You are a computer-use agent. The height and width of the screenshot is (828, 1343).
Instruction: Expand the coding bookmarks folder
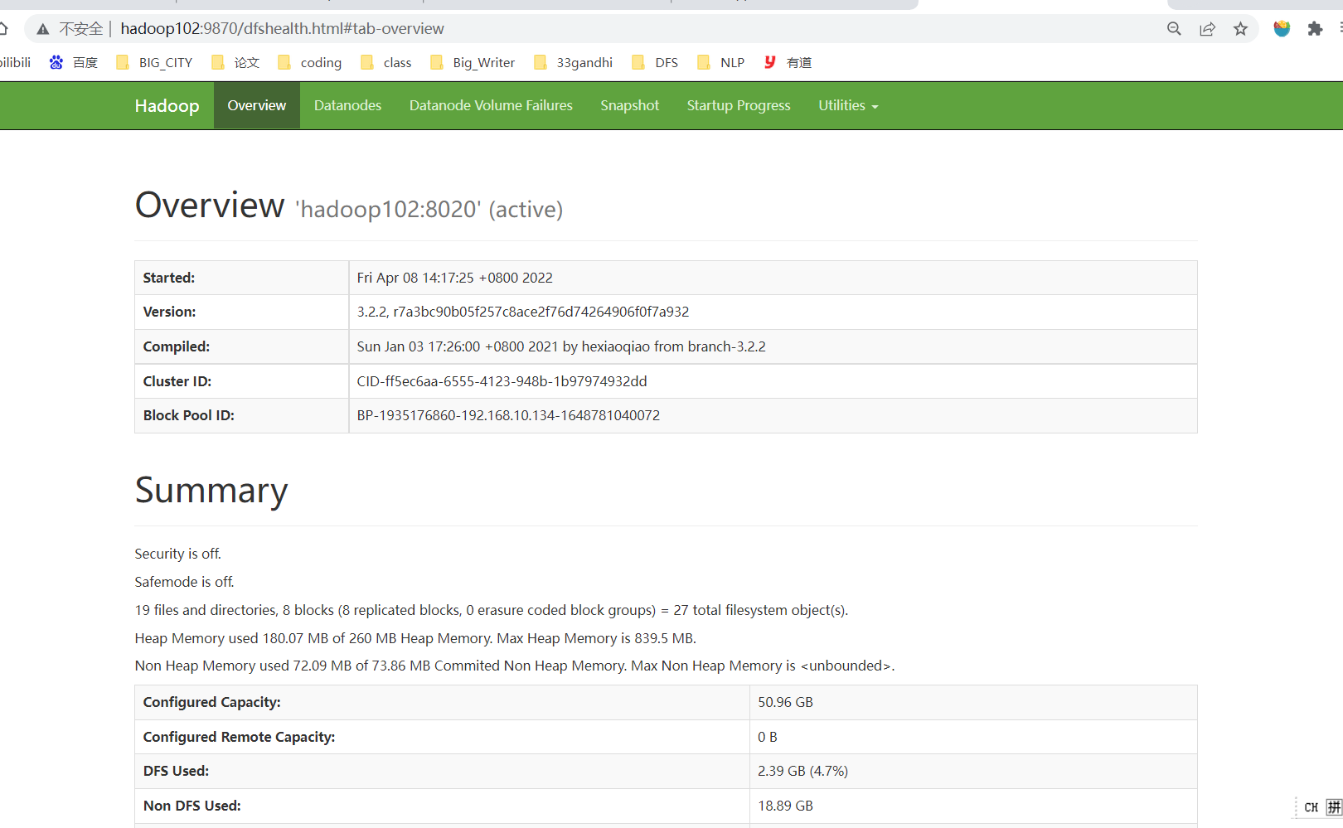point(309,61)
